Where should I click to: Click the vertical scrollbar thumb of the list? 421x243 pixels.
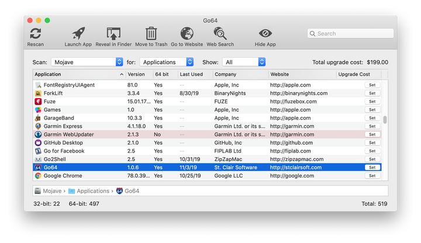385,120
